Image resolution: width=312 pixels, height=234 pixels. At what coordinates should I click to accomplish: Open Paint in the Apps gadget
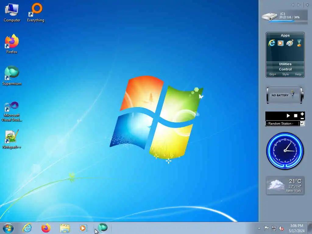[x=290, y=43]
